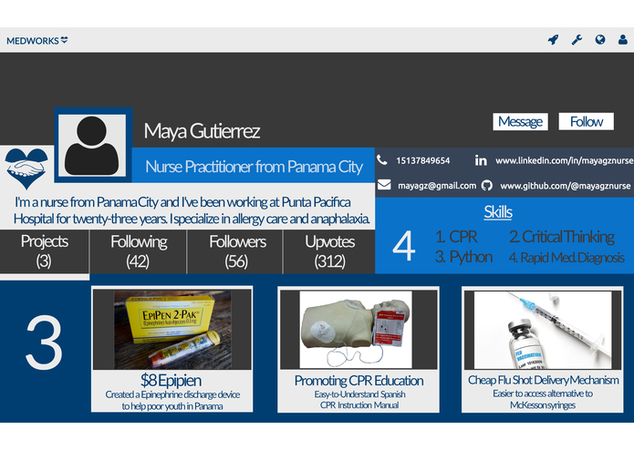This screenshot has width=634, height=450.
Task: Open the EpiPen 2-Pak project image
Action: 172,330
